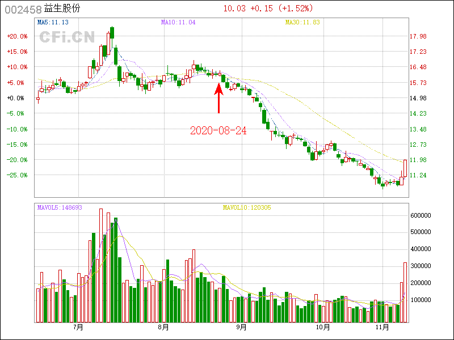Select the 11月 month axis label
The height and width of the screenshot is (340, 454).
[382, 327]
